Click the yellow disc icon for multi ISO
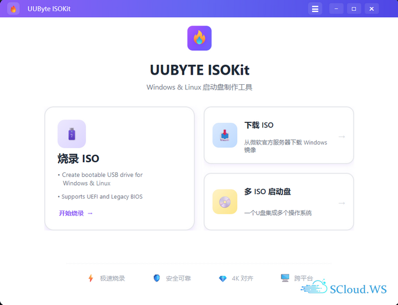The width and height of the screenshot is (398, 305). [x=225, y=201]
